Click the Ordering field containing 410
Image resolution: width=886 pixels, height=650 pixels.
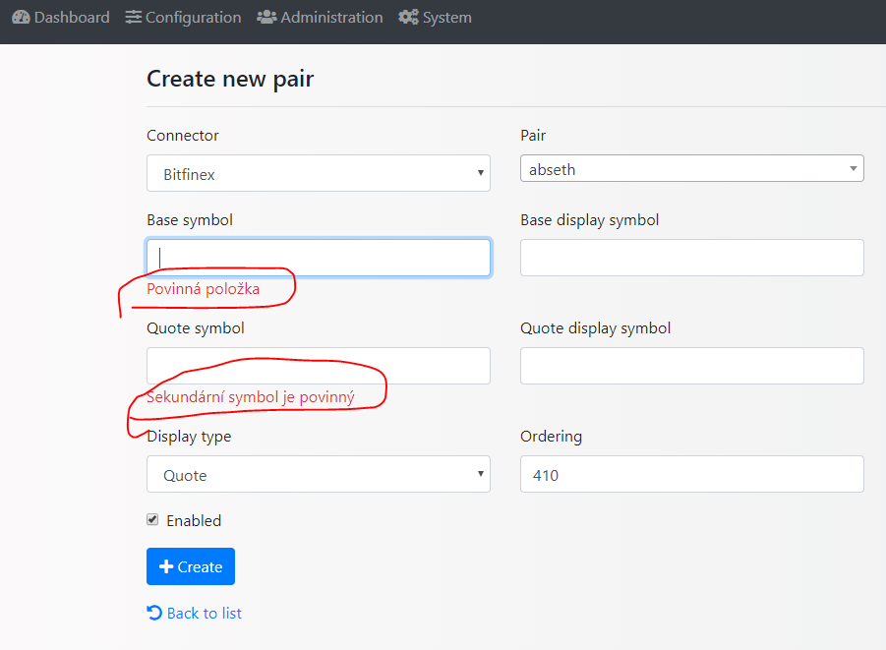(691, 474)
